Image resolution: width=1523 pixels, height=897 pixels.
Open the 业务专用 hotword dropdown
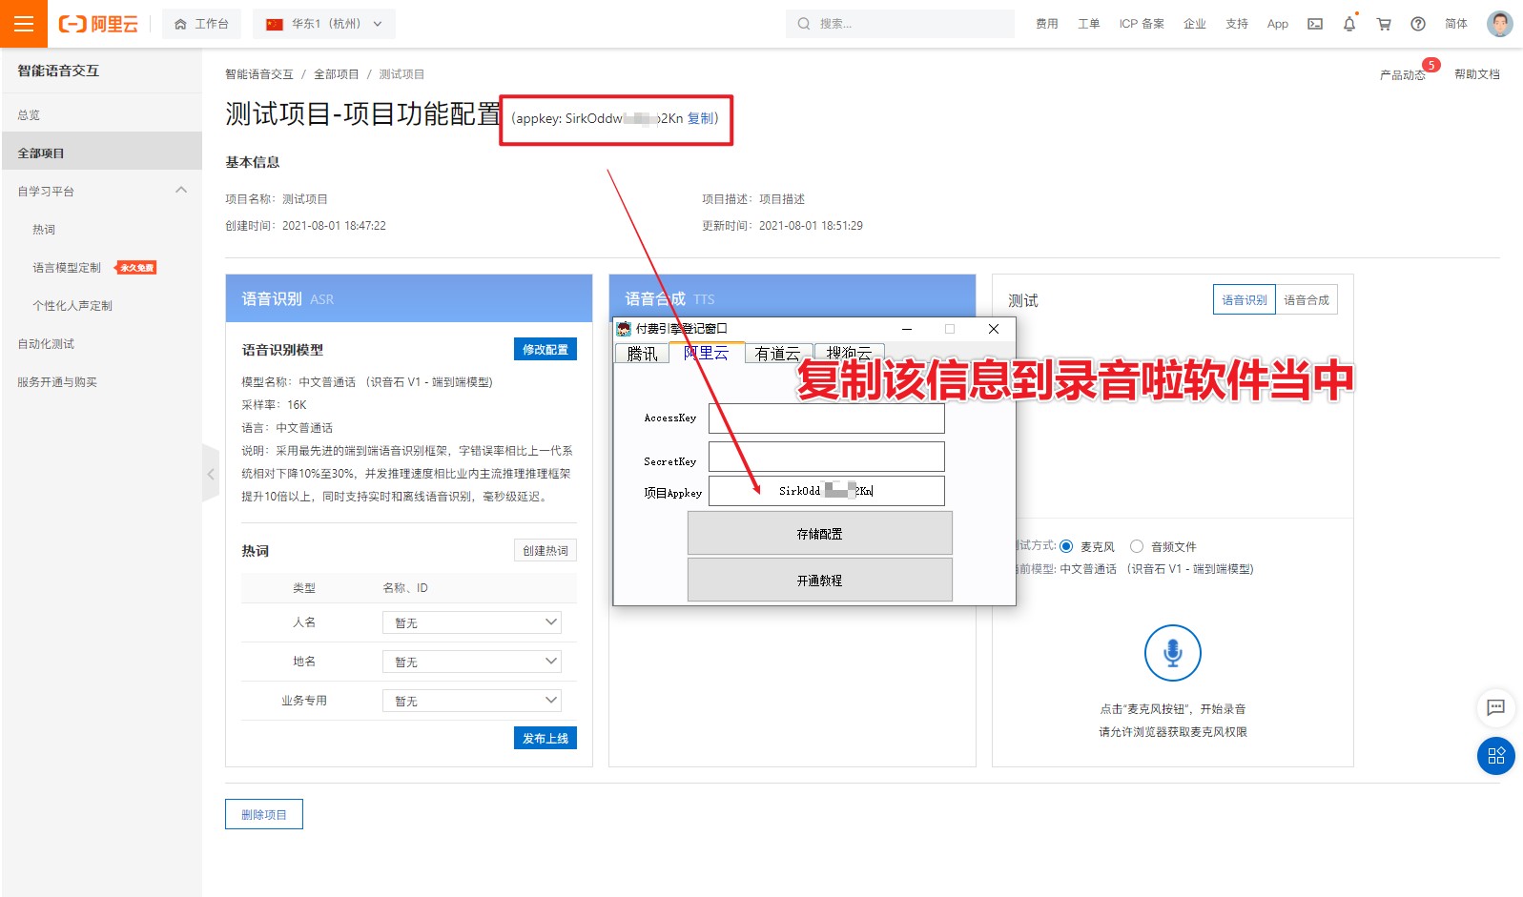pos(472,700)
